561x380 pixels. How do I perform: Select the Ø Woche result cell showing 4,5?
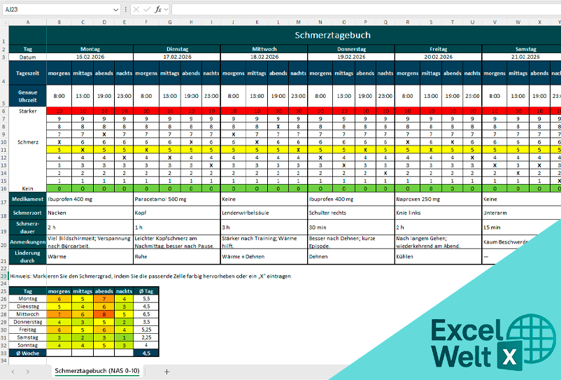tap(146, 353)
